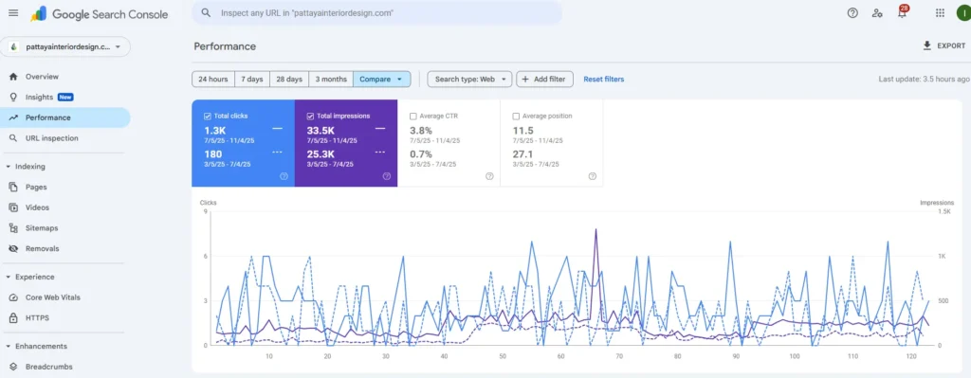
Task: Click the HTTPS padlock icon
Action: point(13,318)
